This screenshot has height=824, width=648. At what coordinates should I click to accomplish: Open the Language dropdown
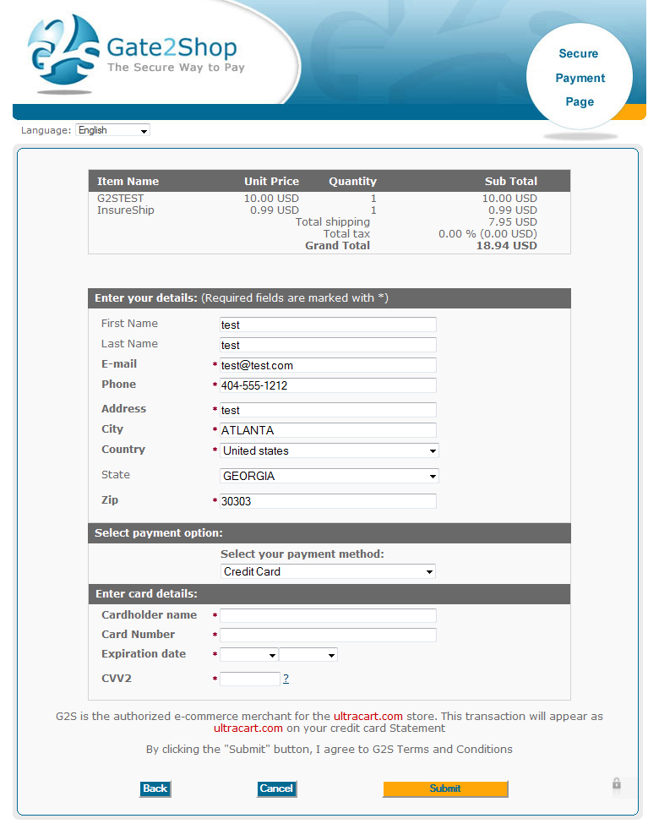[113, 130]
